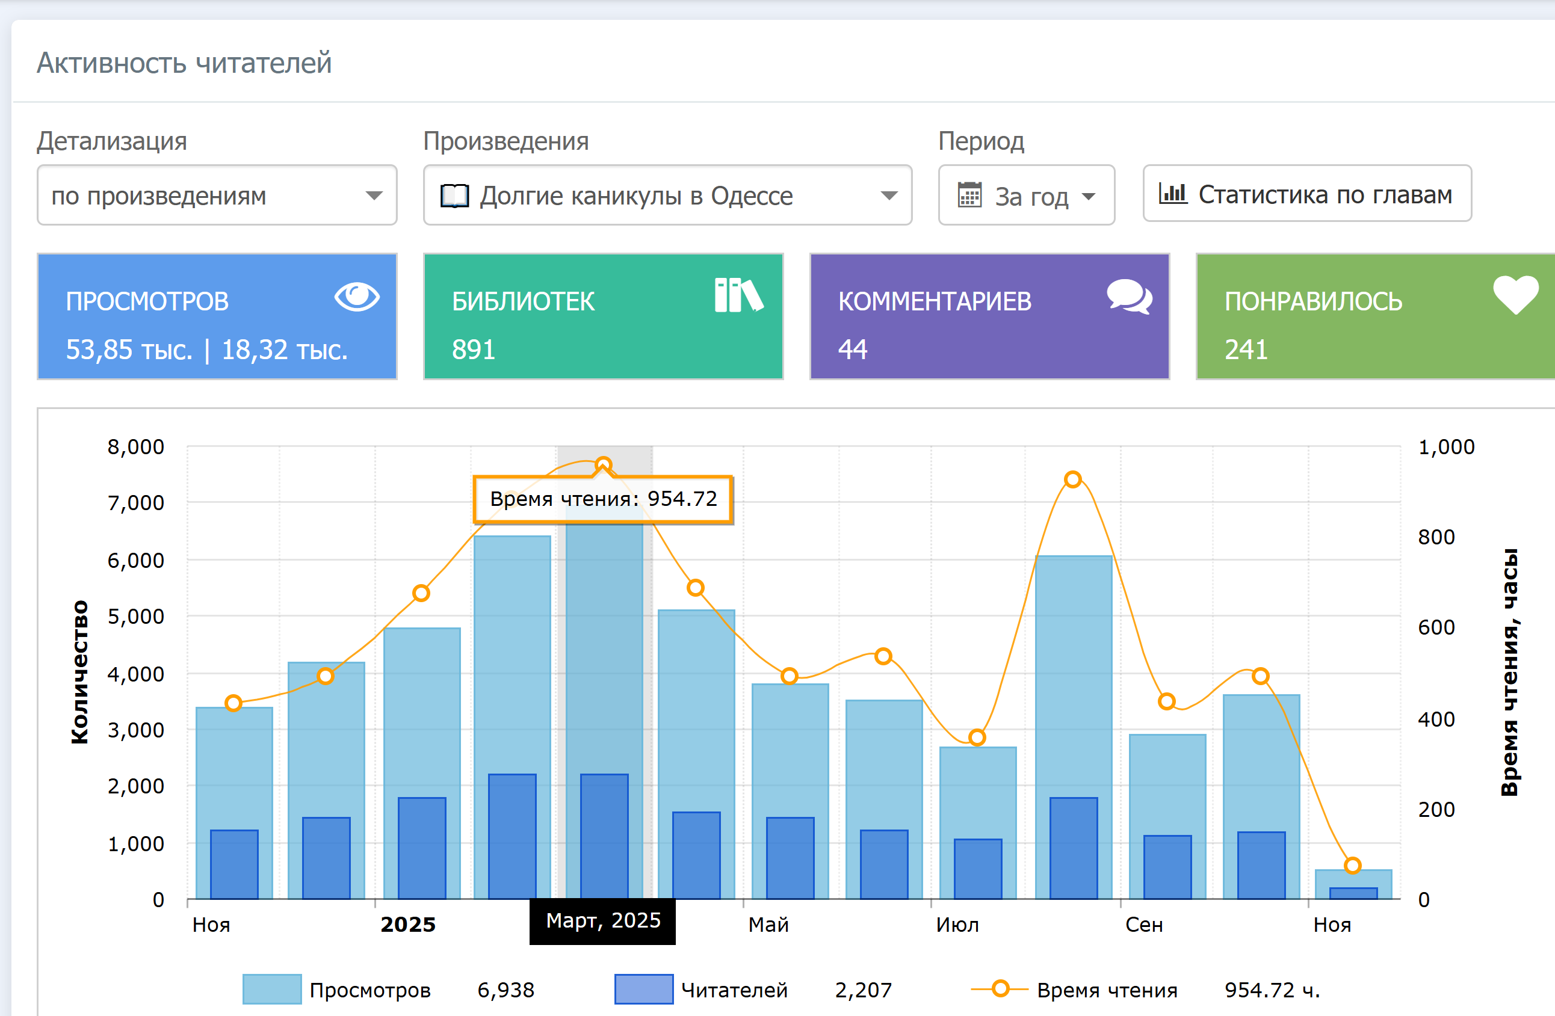The height and width of the screenshot is (1016, 1555).
Task: Click the speech bubbles icon on Комментариев card
Action: tap(1129, 297)
